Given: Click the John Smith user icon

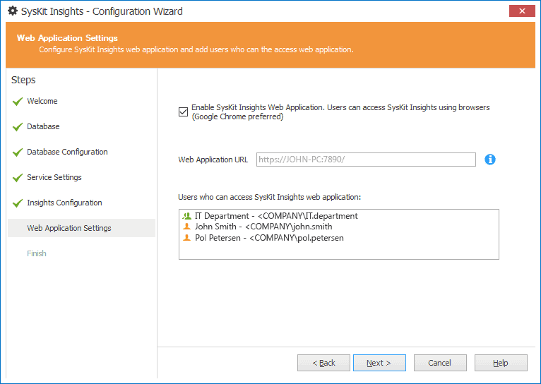Looking at the screenshot, I should tap(186, 227).
